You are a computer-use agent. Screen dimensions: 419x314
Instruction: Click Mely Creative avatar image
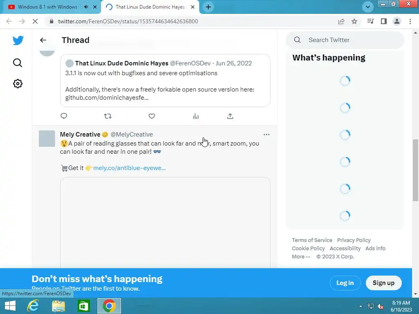[47, 139]
